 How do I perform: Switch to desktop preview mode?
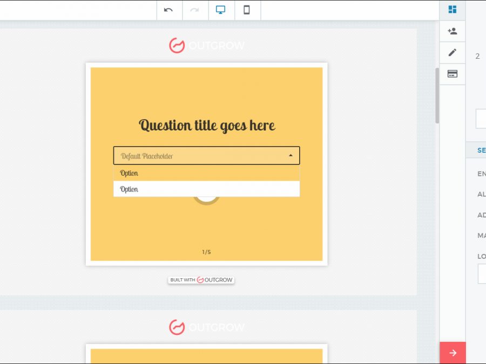coord(221,10)
